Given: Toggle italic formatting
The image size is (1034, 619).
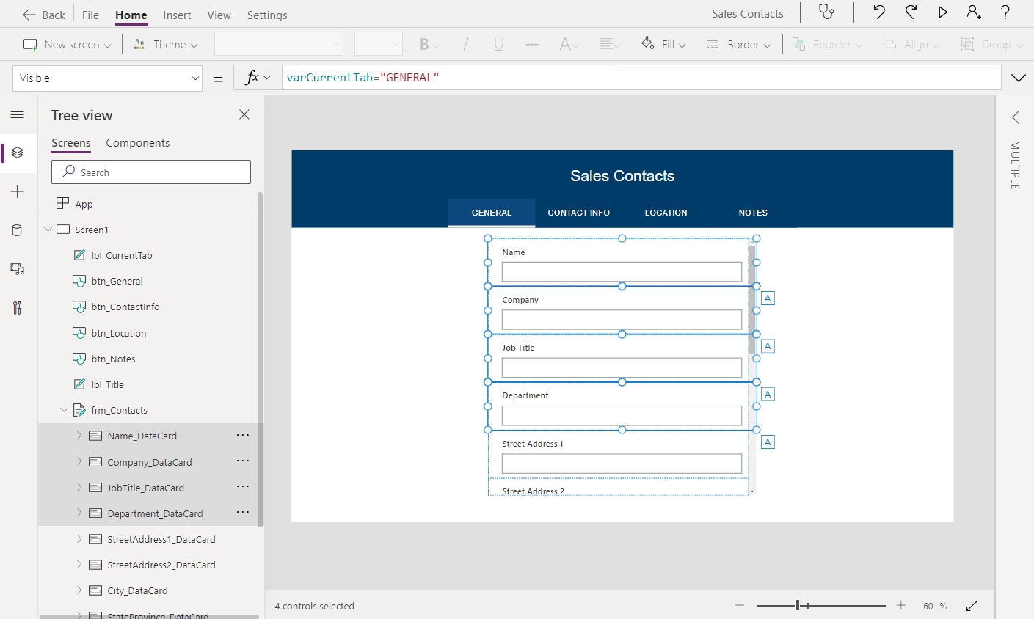Looking at the screenshot, I should (466, 44).
